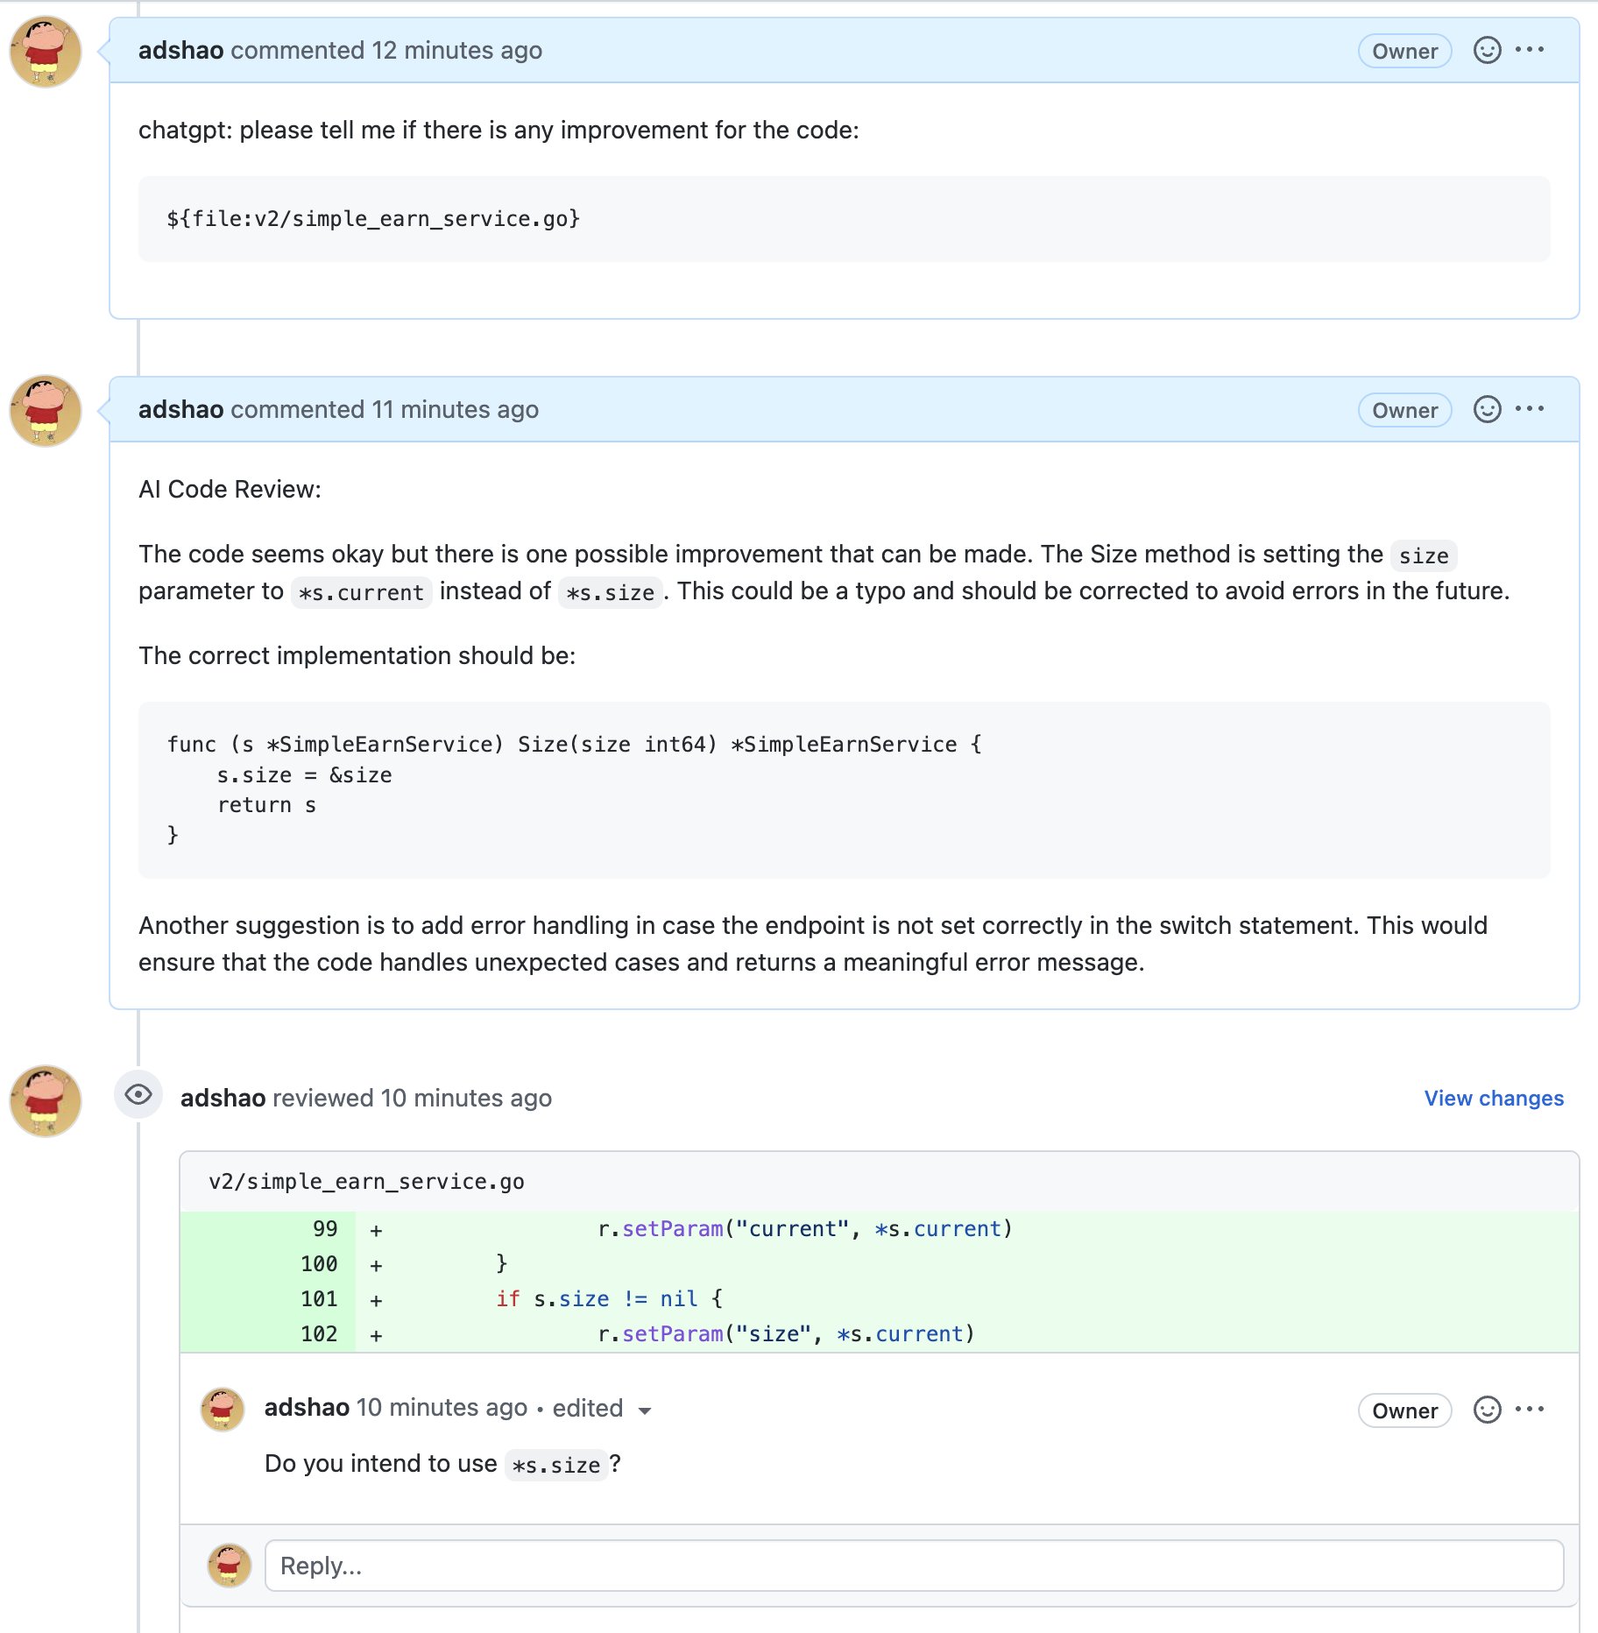Open the "View changes" link
Viewport: 1598px width, 1633px height.
click(1494, 1098)
